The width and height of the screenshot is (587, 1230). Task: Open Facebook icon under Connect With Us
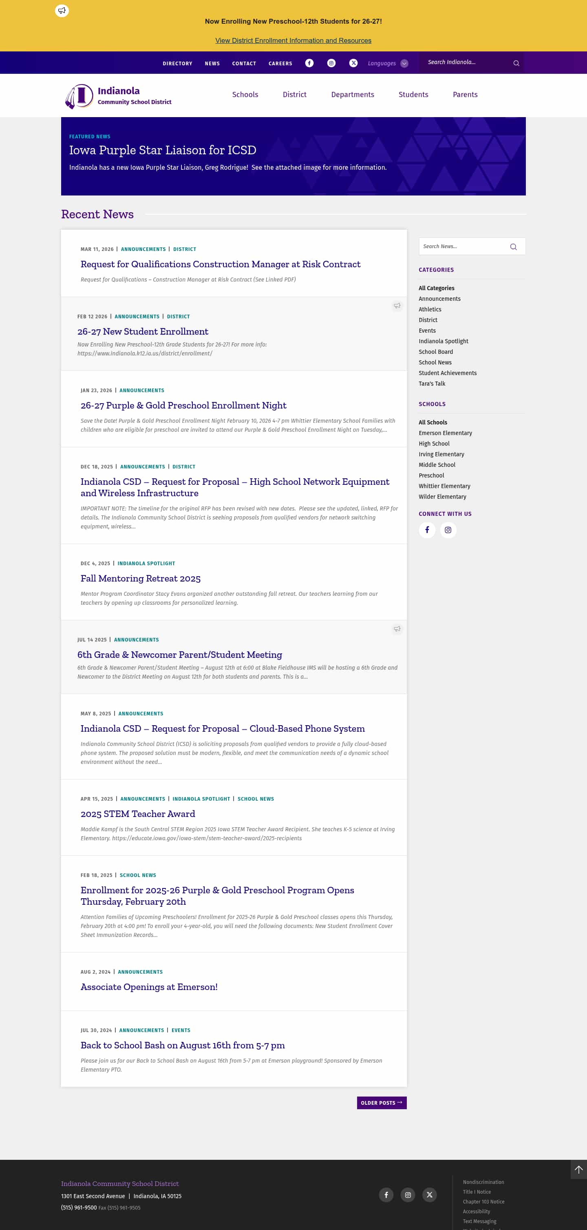[x=427, y=530]
